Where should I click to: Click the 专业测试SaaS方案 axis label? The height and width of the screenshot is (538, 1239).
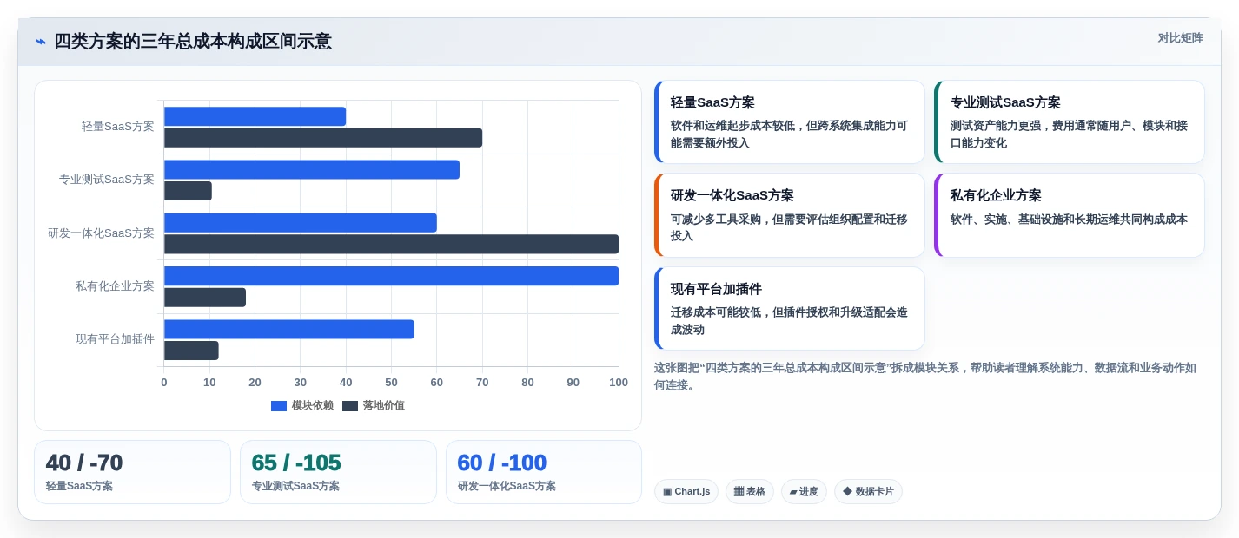(x=107, y=180)
